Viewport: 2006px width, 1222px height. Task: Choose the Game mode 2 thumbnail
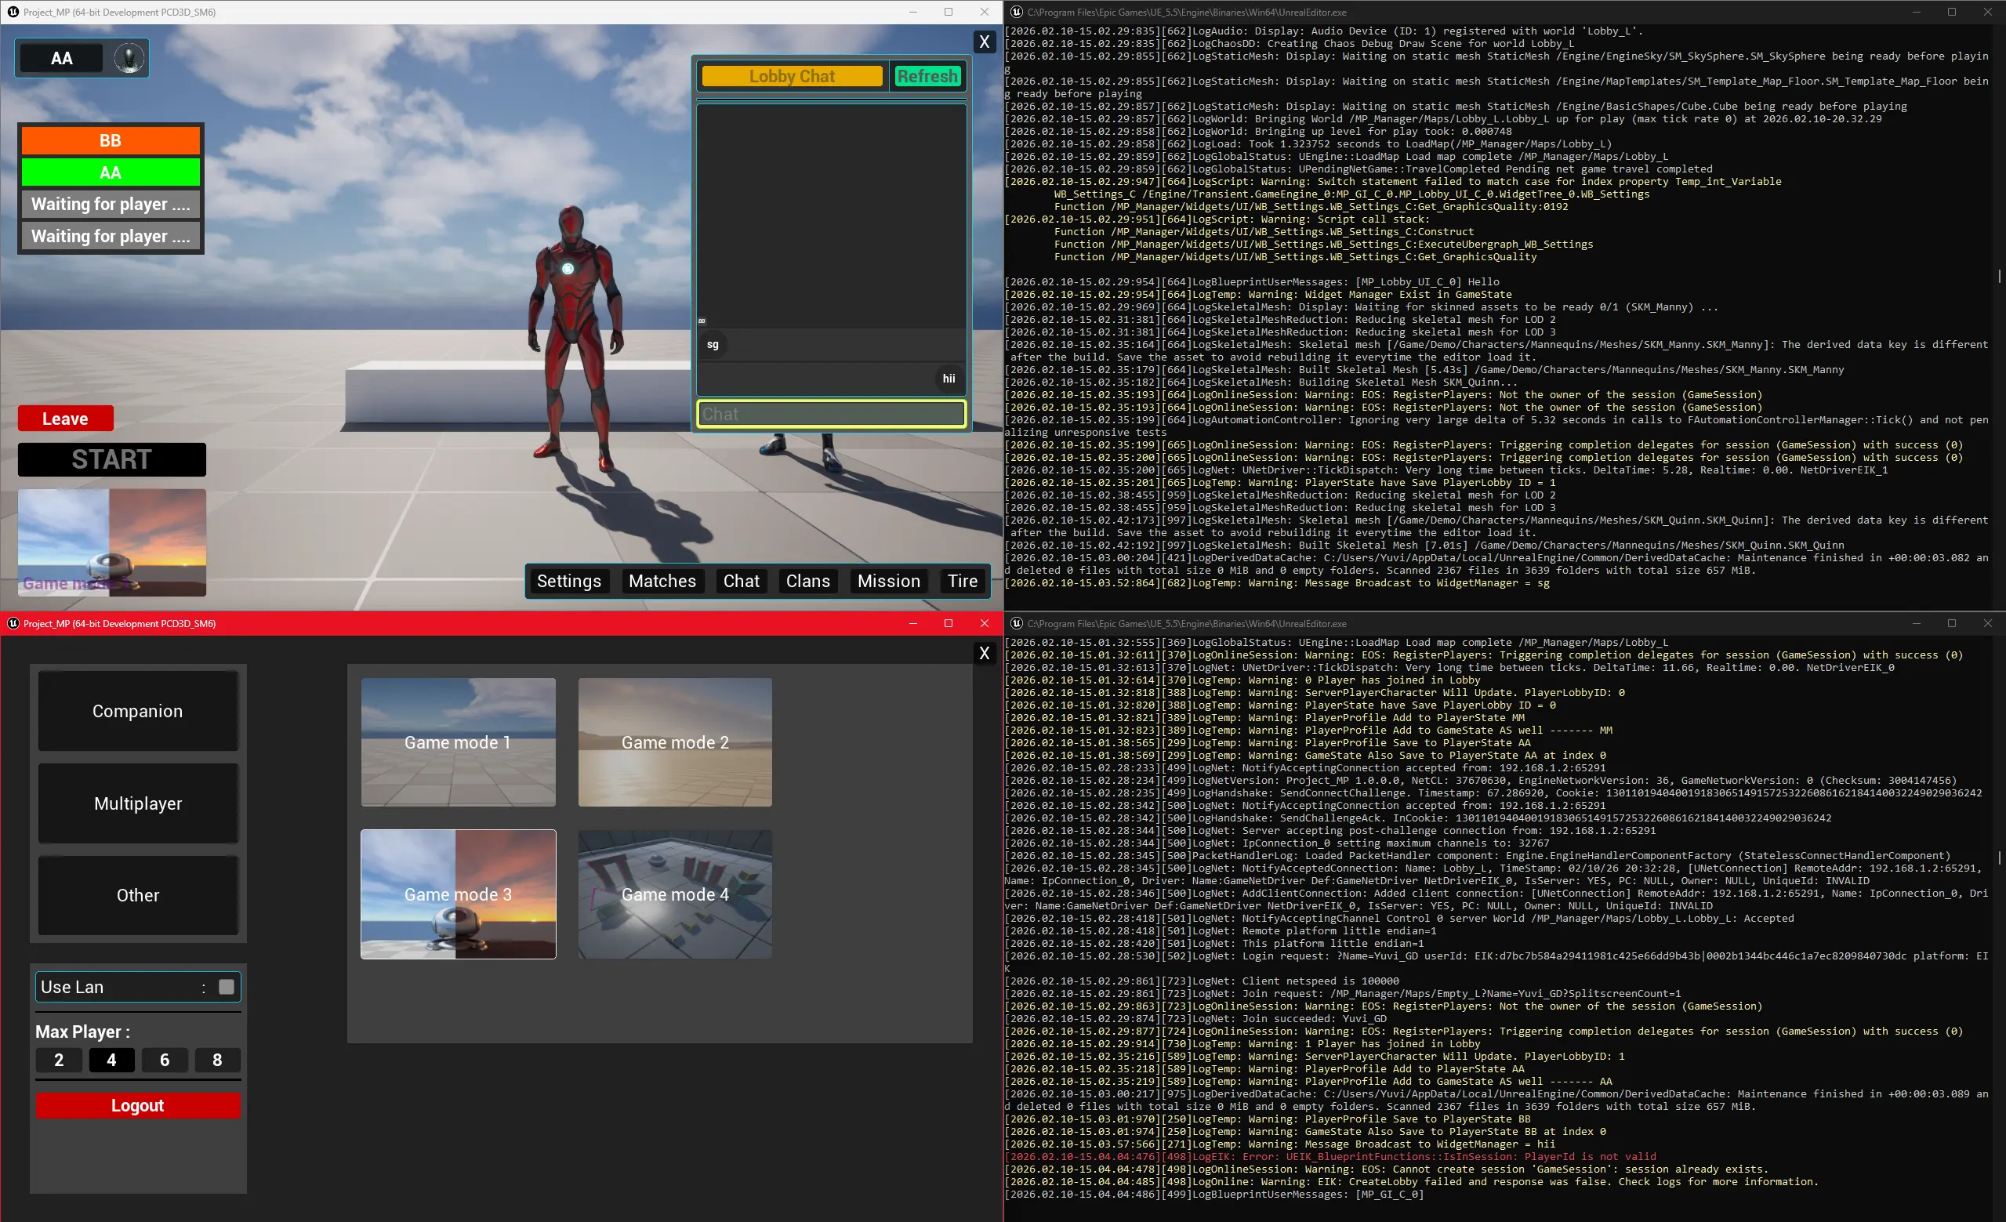(x=675, y=742)
